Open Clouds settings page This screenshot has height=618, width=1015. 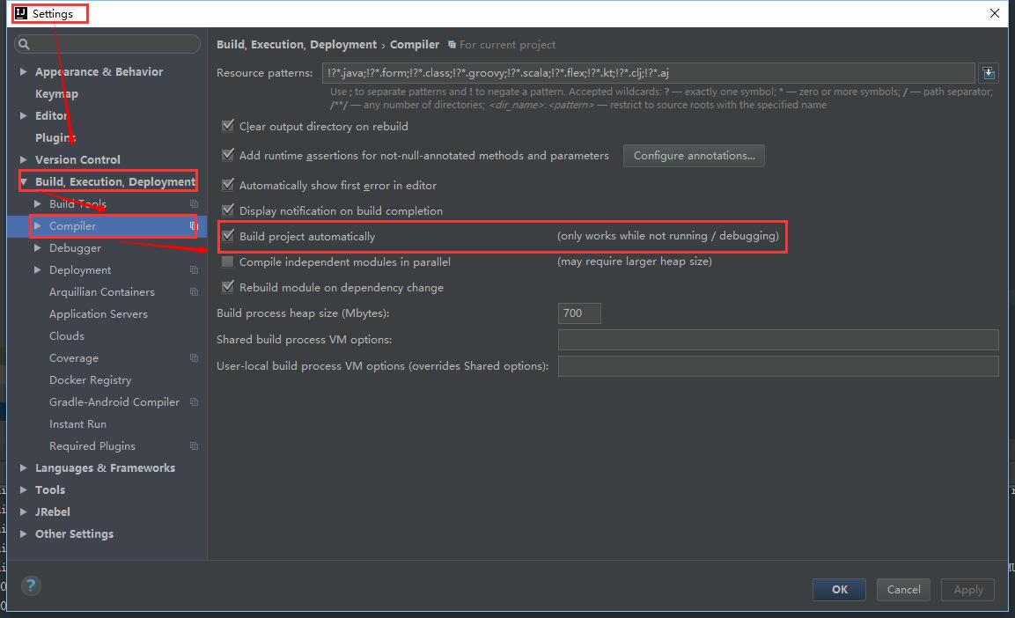click(67, 336)
